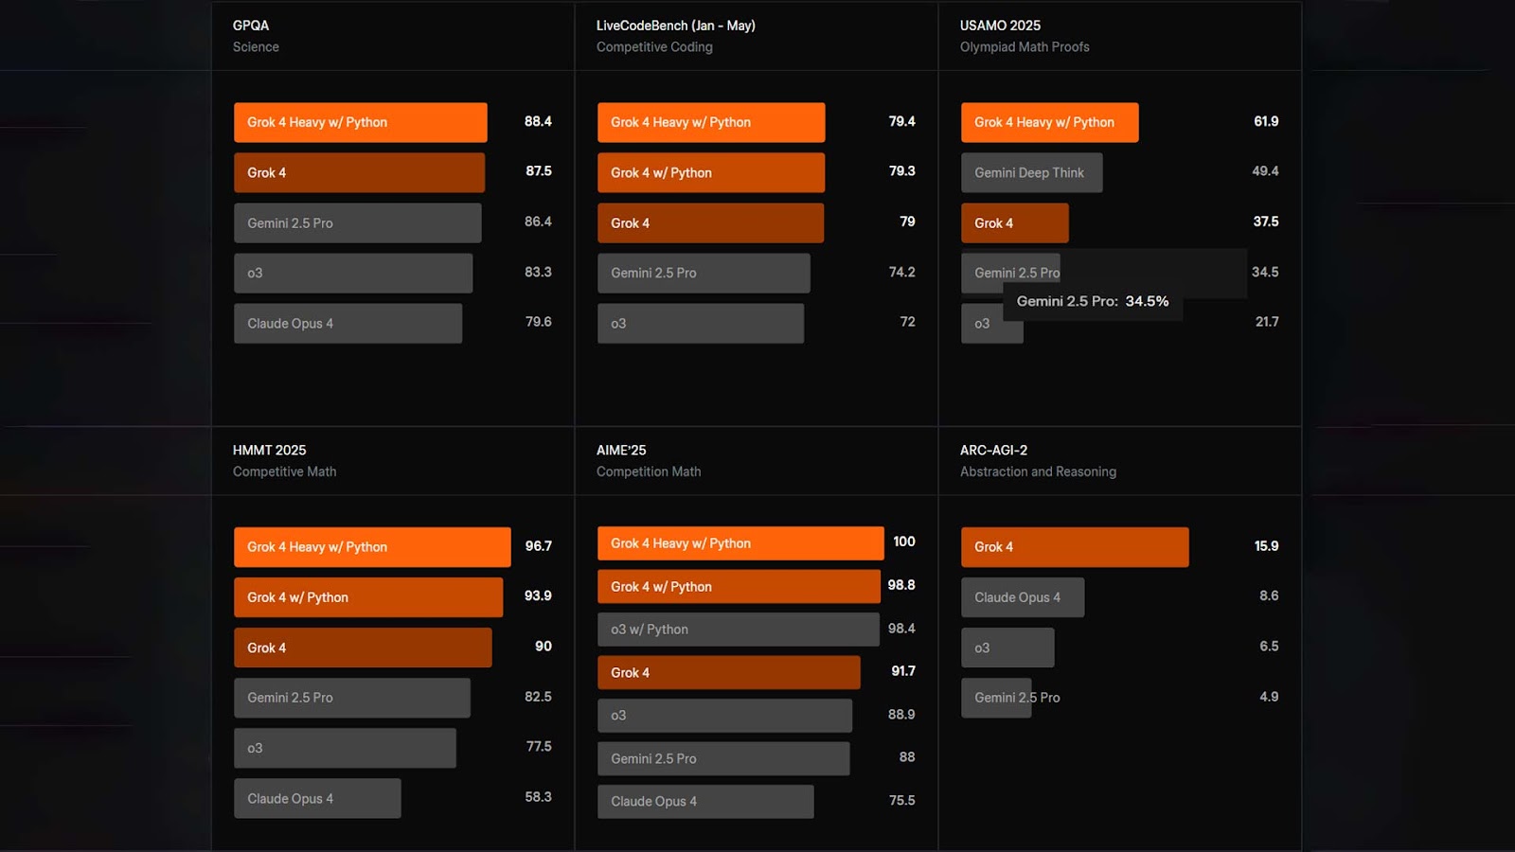Click Claude Opus 4 bar in AIME'25

[705, 802]
